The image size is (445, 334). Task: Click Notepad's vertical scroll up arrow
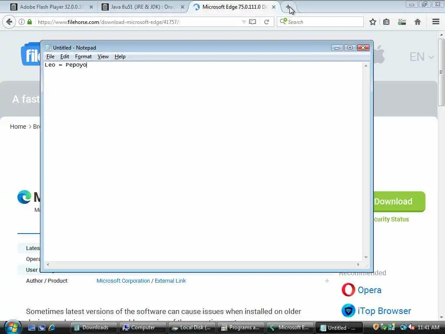tap(366, 66)
